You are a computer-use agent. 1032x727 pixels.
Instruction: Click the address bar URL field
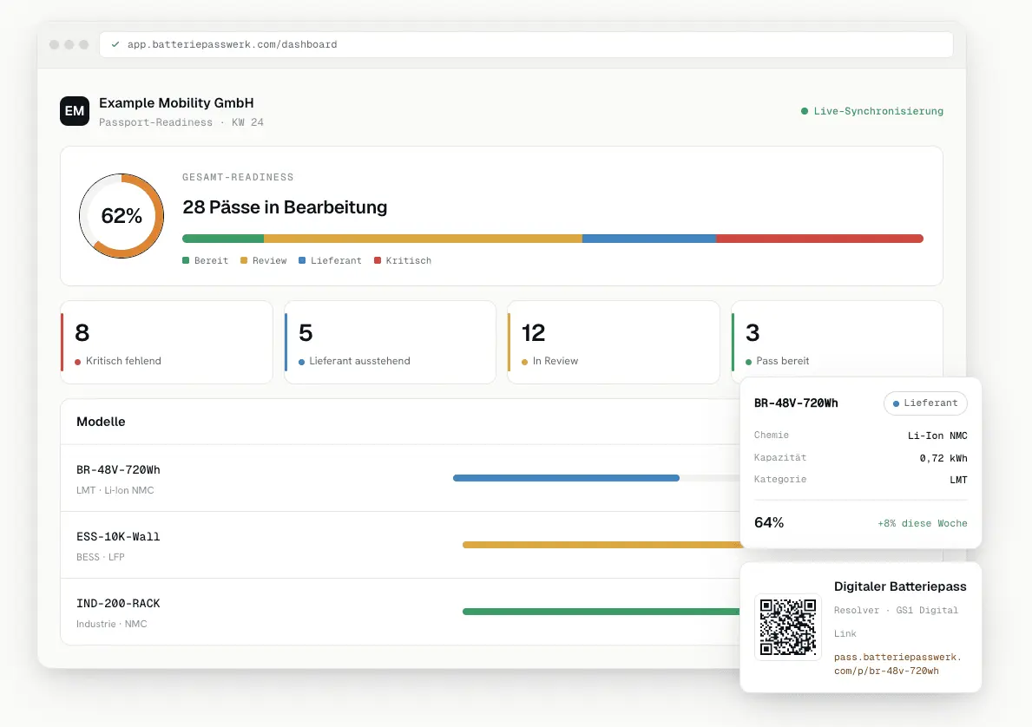(526, 44)
